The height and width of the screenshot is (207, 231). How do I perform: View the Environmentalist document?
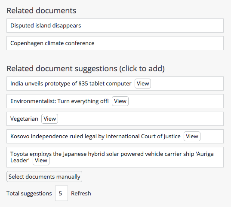point(120,101)
